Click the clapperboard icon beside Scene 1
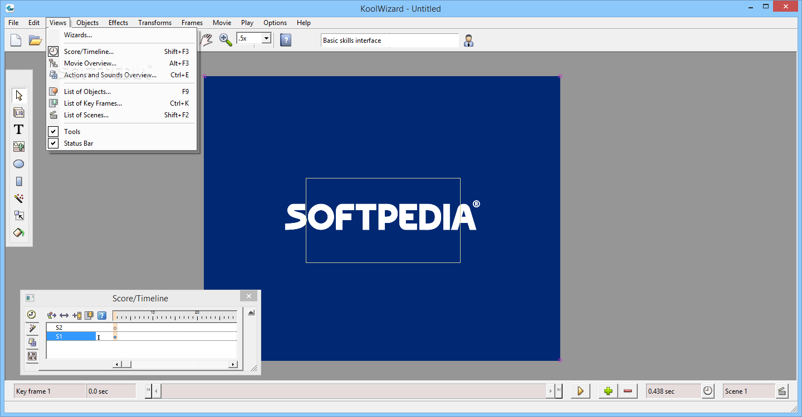 click(783, 391)
